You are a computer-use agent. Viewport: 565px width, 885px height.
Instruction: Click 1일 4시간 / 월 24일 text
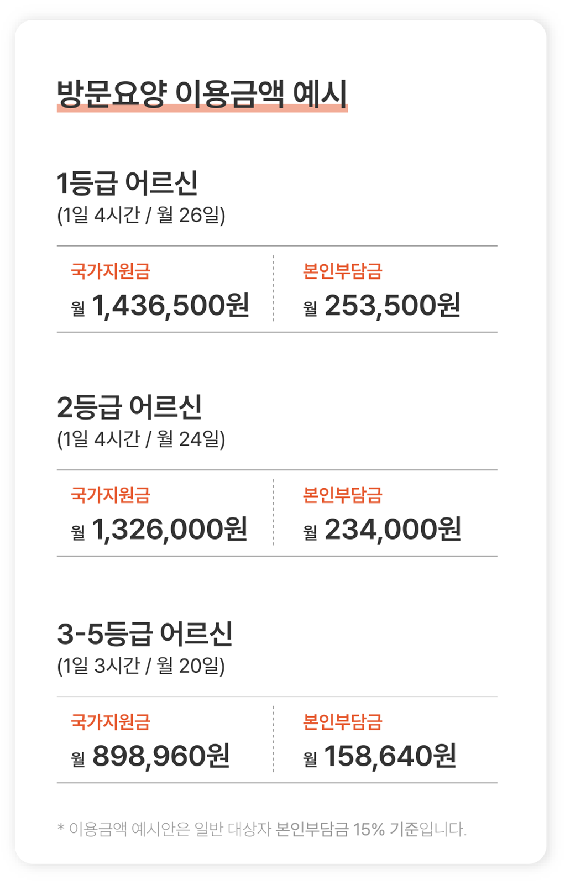tap(141, 439)
